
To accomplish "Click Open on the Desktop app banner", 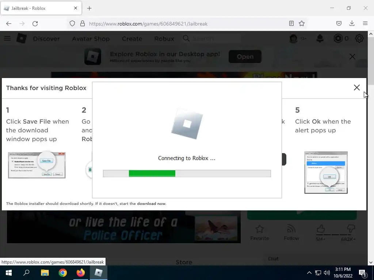I will click(245, 57).
